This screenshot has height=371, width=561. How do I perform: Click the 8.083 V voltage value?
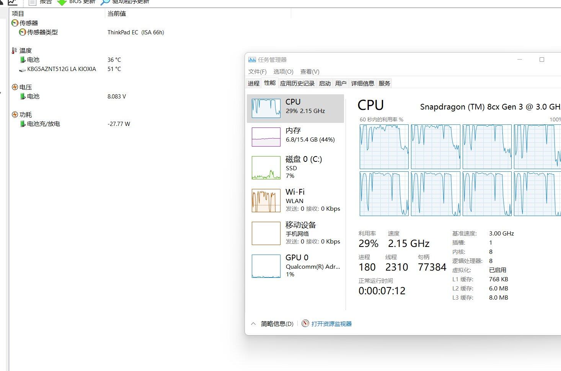click(117, 97)
